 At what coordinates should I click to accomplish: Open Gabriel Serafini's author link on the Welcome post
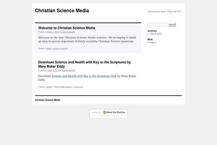click(x=69, y=32)
